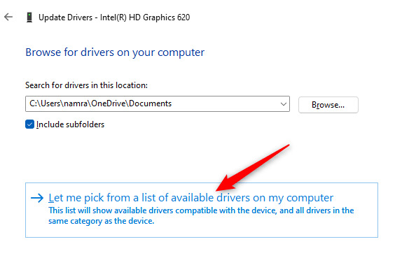Click the red arrow annotation
This screenshot has width=402, height=258.
[253, 168]
